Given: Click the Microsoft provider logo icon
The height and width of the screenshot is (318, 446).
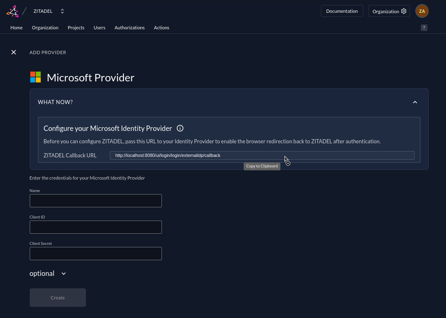Looking at the screenshot, I should (36, 77).
